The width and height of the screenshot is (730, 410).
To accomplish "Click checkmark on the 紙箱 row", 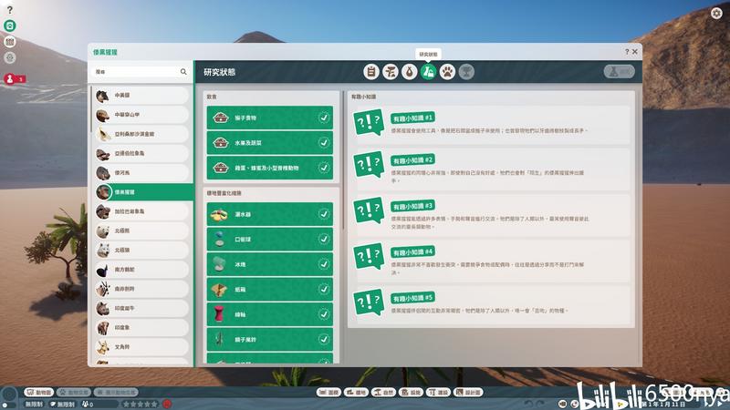I will (x=324, y=289).
